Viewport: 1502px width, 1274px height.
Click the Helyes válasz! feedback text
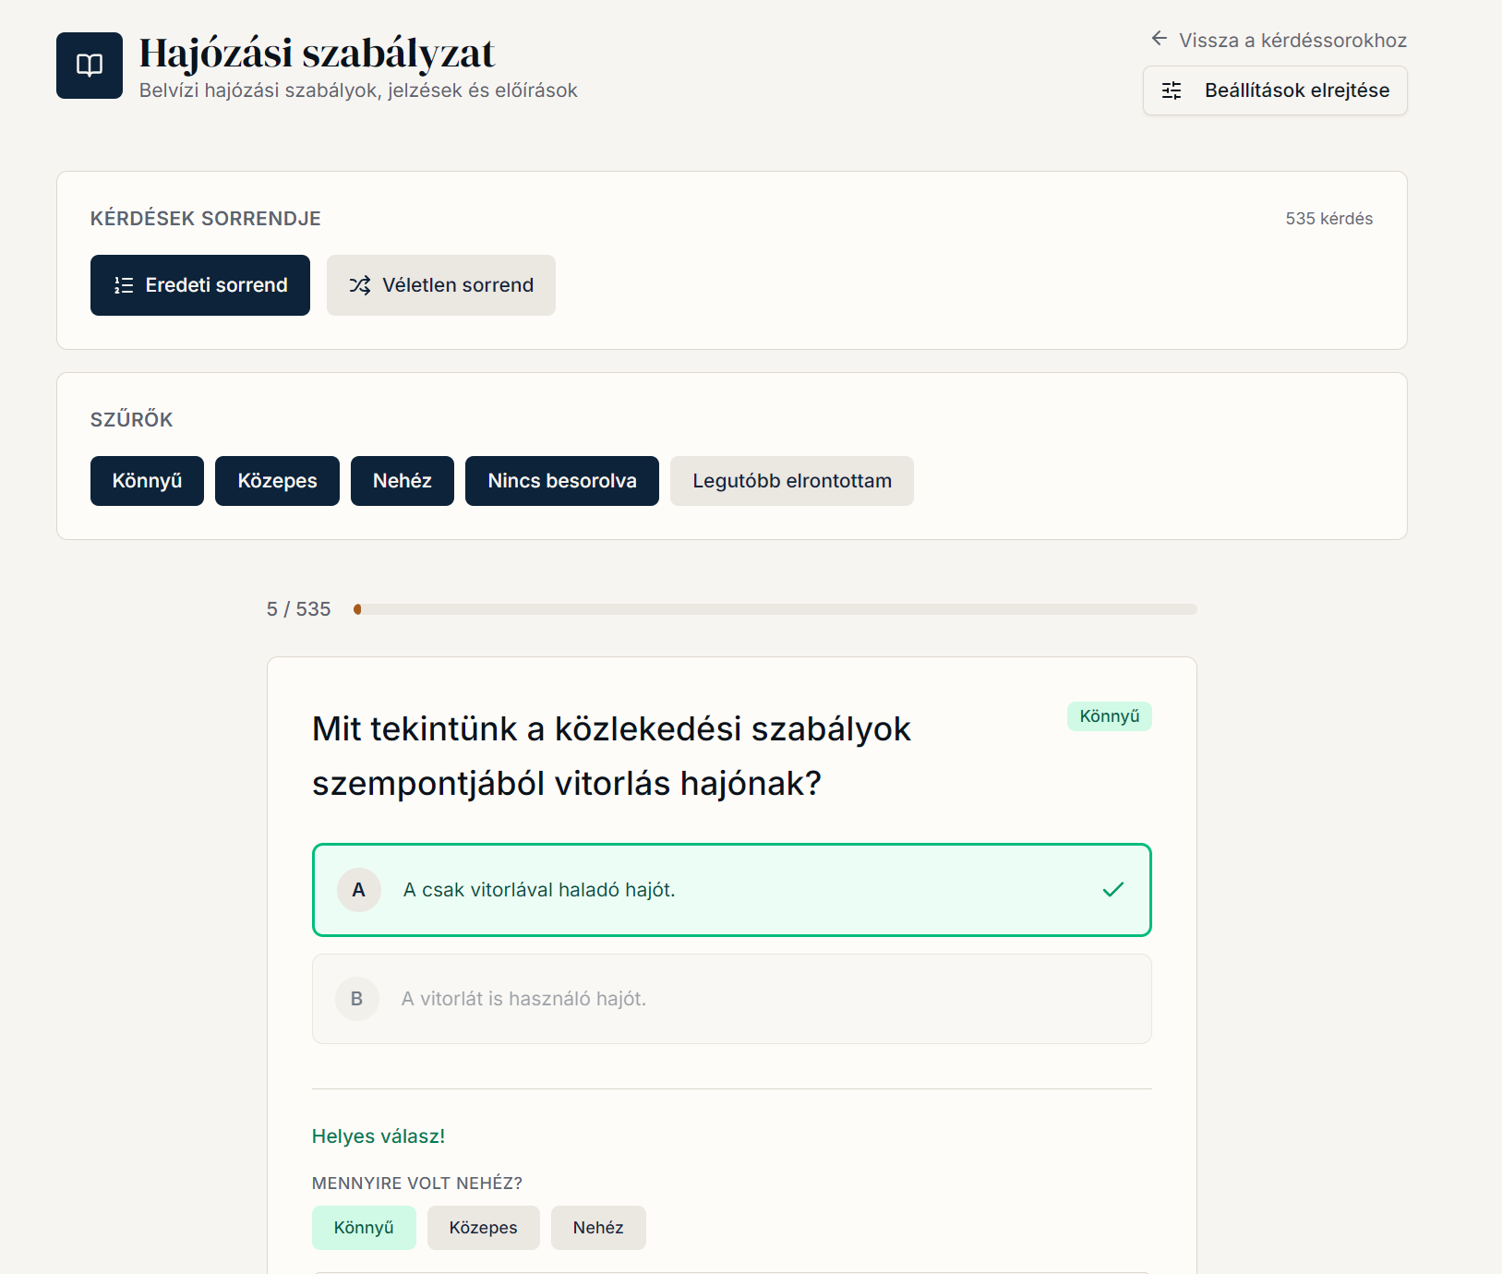pyautogui.click(x=379, y=1136)
